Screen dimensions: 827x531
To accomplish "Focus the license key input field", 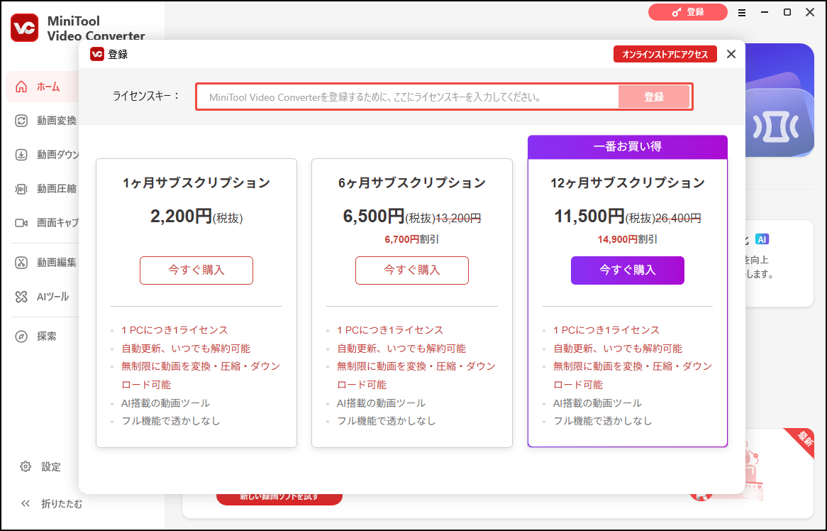I will pos(408,97).
